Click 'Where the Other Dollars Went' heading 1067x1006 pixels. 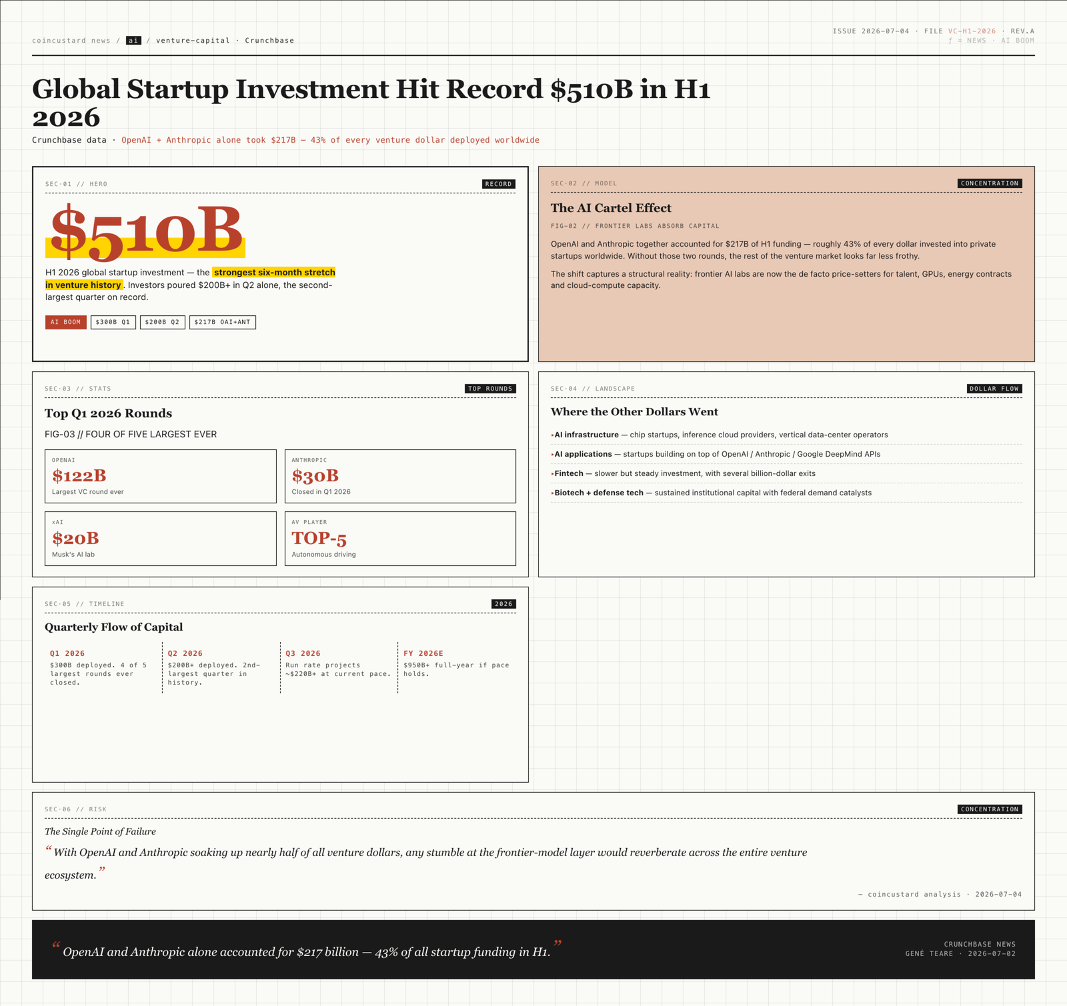pyautogui.click(x=634, y=412)
